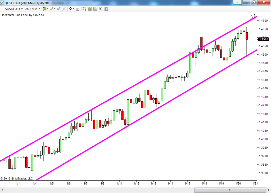
Task: Open the zoom frame tool
Action: [x=78, y=9]
